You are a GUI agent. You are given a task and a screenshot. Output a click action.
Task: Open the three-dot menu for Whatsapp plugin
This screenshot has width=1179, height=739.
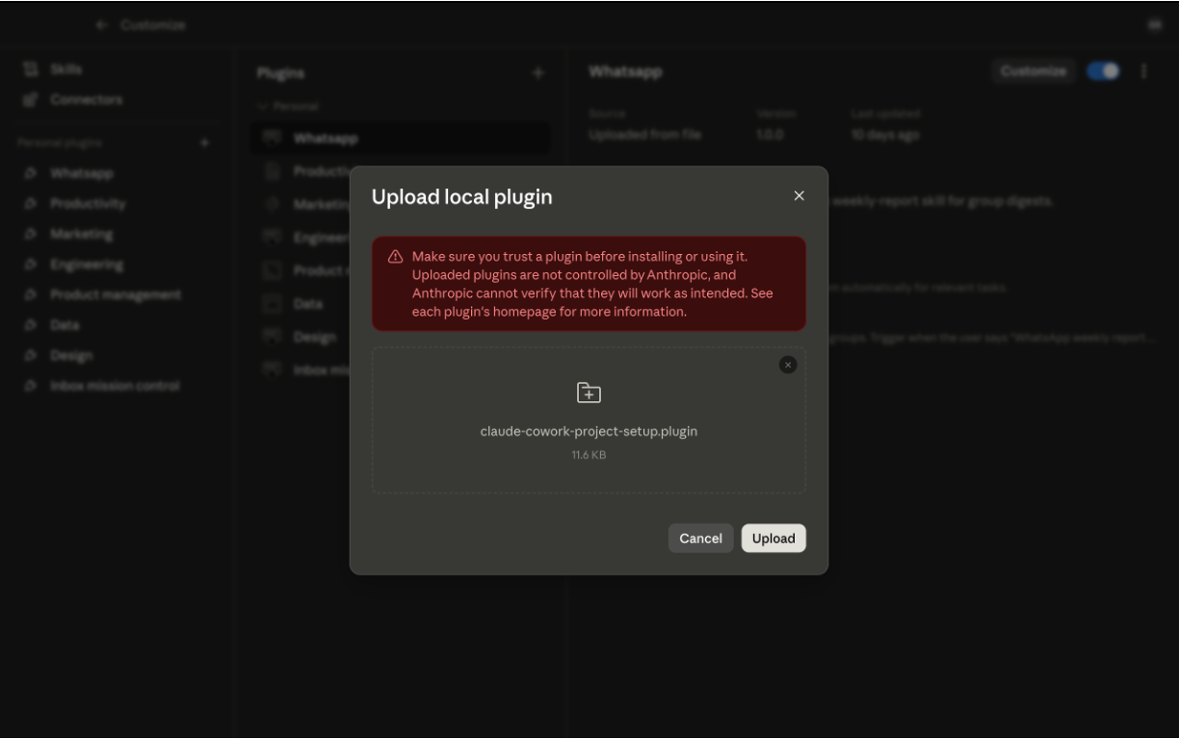coord(1144,71)
